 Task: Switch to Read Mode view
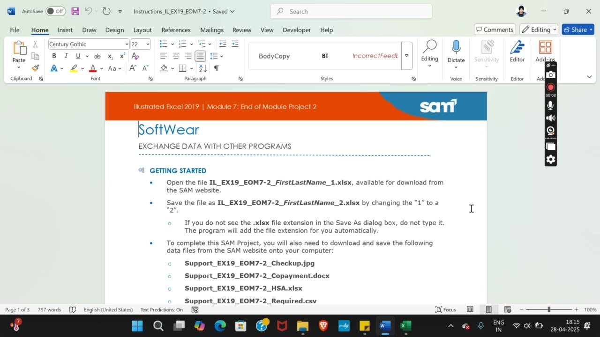pyautogui.click(x=470, y=309)
